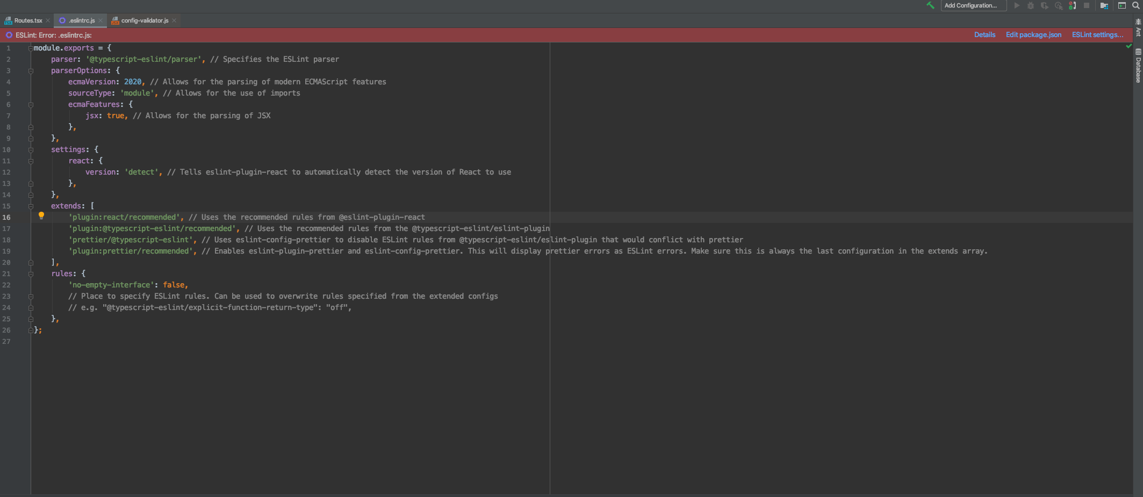The image size is (1143, 497).
Task: Click the green inspection checkmark indicator
Action: coord(1129,46)
